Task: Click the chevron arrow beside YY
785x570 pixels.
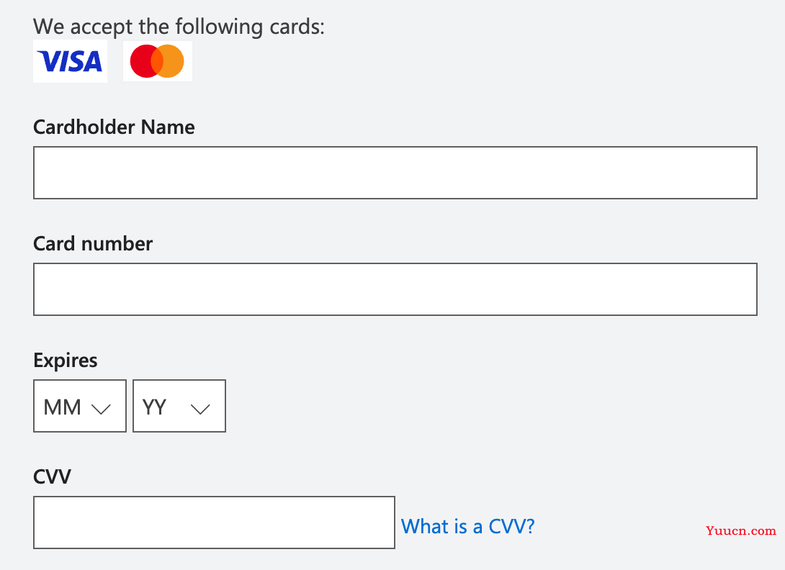Action: [x=200, y=410]
